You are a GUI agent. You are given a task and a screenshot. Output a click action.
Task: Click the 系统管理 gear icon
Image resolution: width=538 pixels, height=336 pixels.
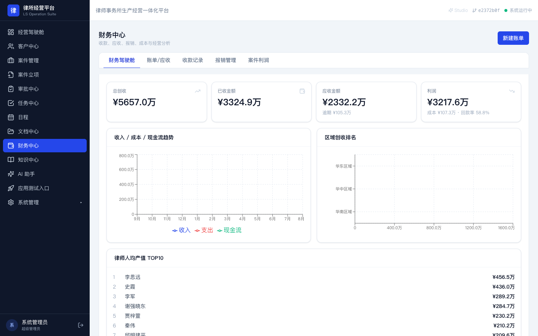(x=11, y=202)
